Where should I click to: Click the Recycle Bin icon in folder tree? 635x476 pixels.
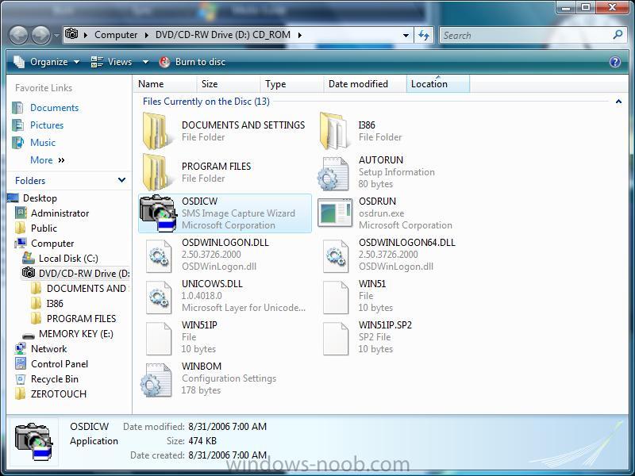click(x=21, y=379)
